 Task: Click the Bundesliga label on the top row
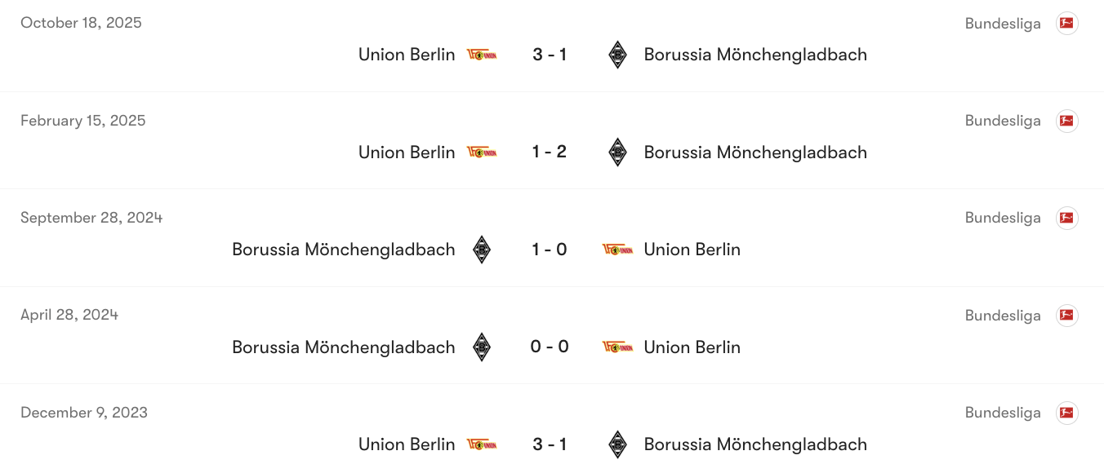(x=1002, y=23)
